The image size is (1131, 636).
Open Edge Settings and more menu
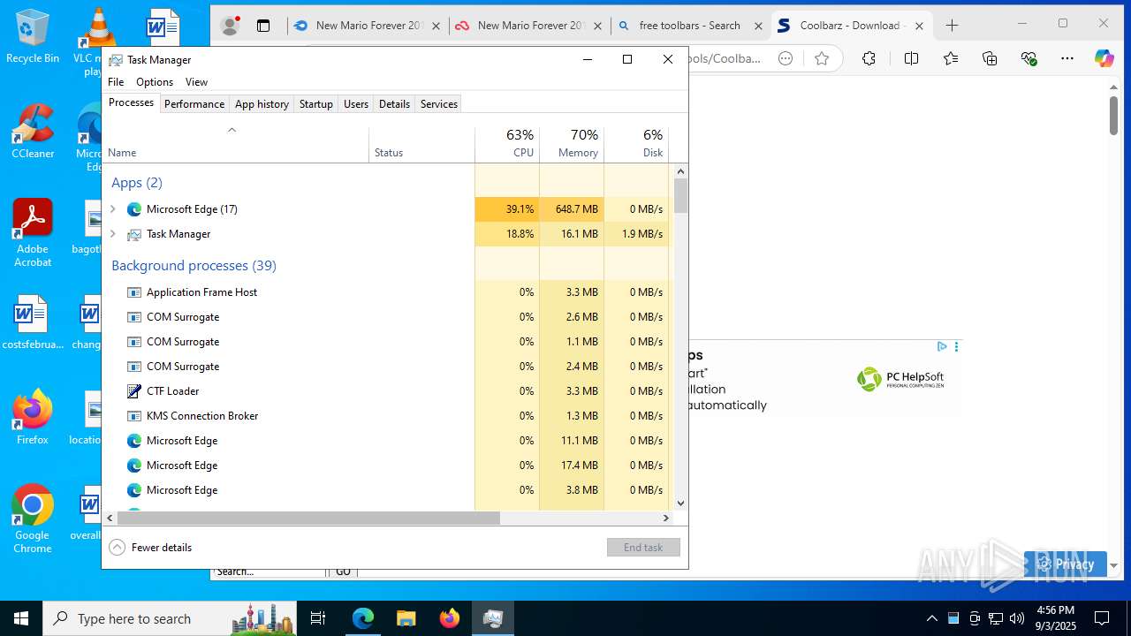(x=1067, y=58)
